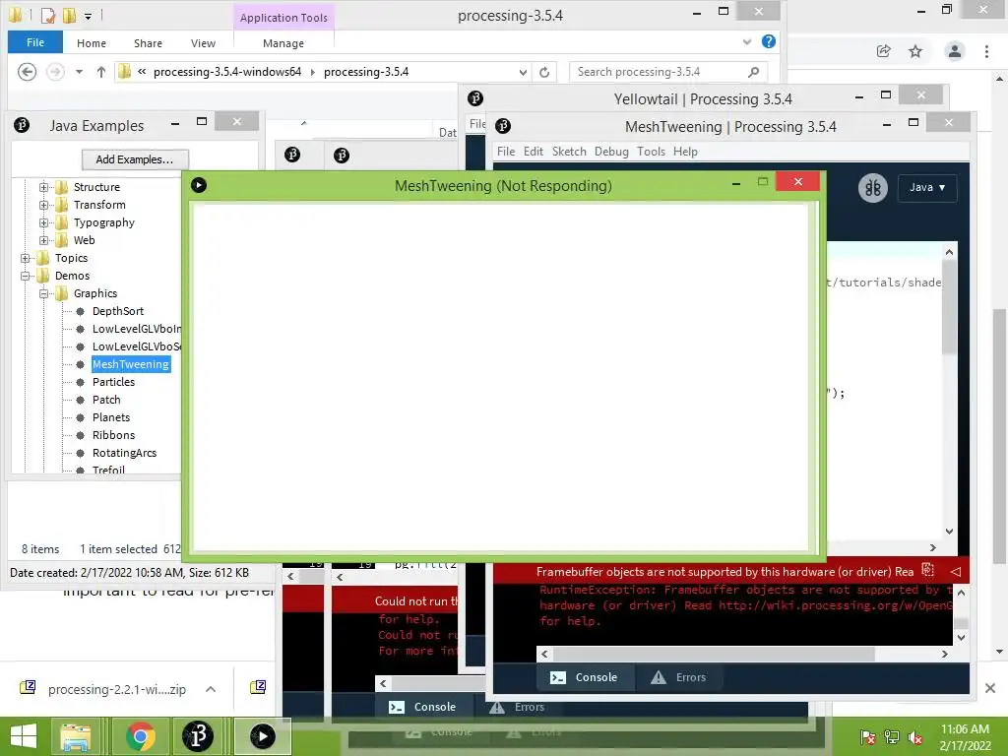Expand the Typography folder
Viewport: 1008px width, 756px height.
(x=43, y=222)
